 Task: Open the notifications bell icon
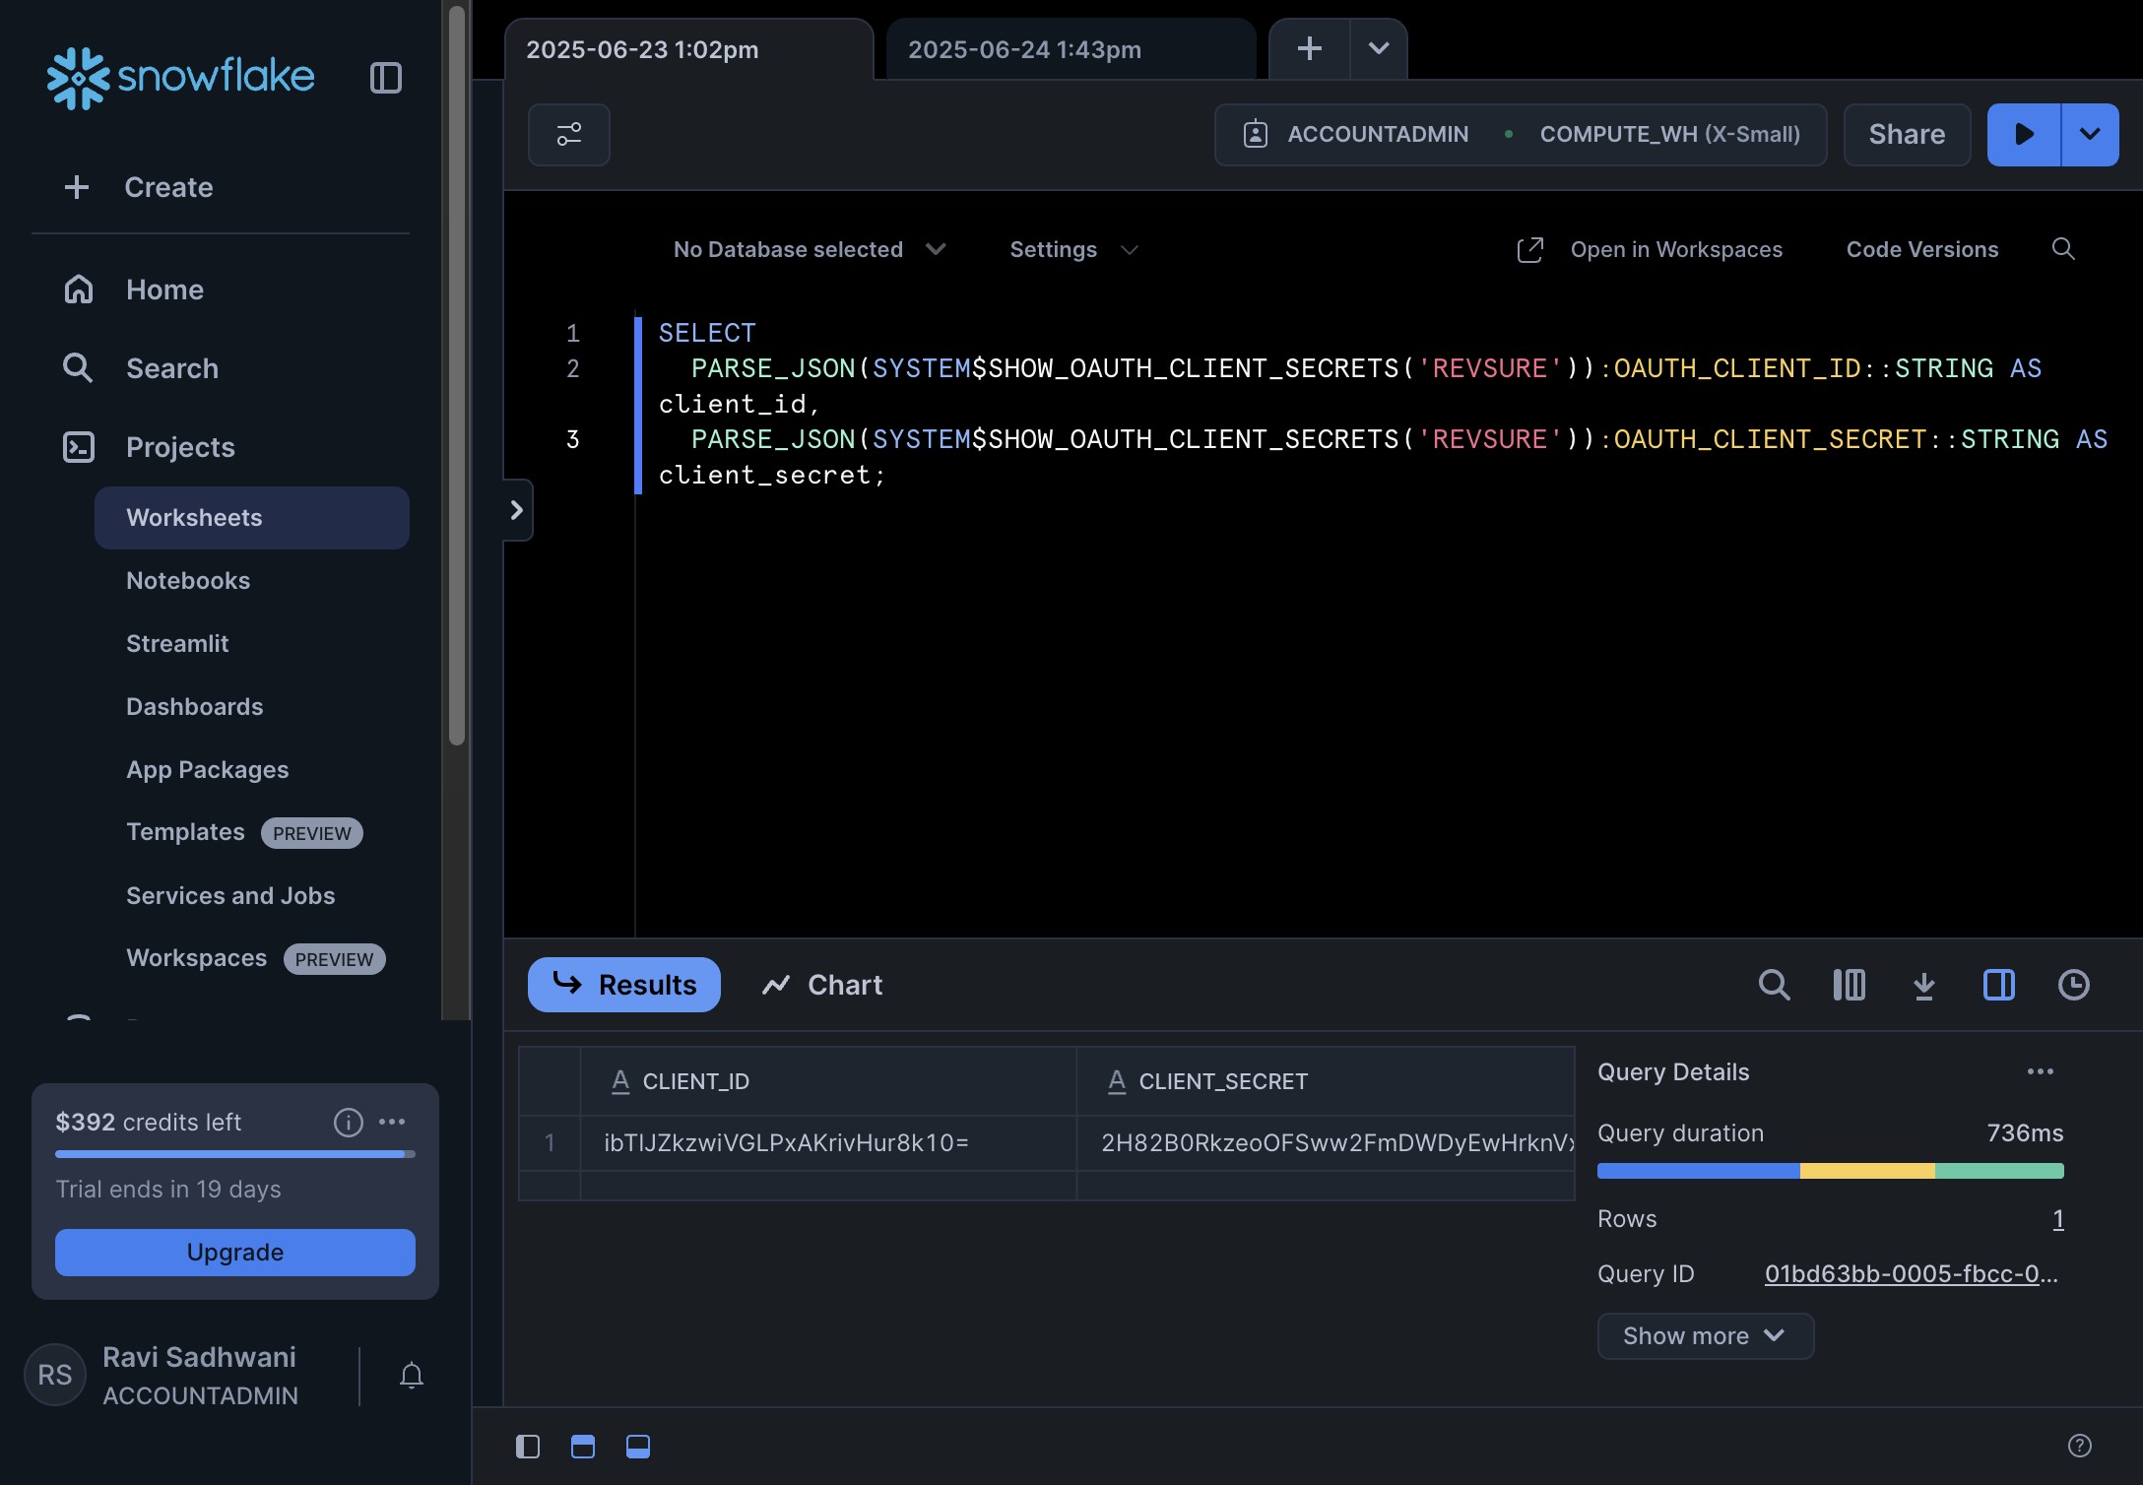point(412,1375)
